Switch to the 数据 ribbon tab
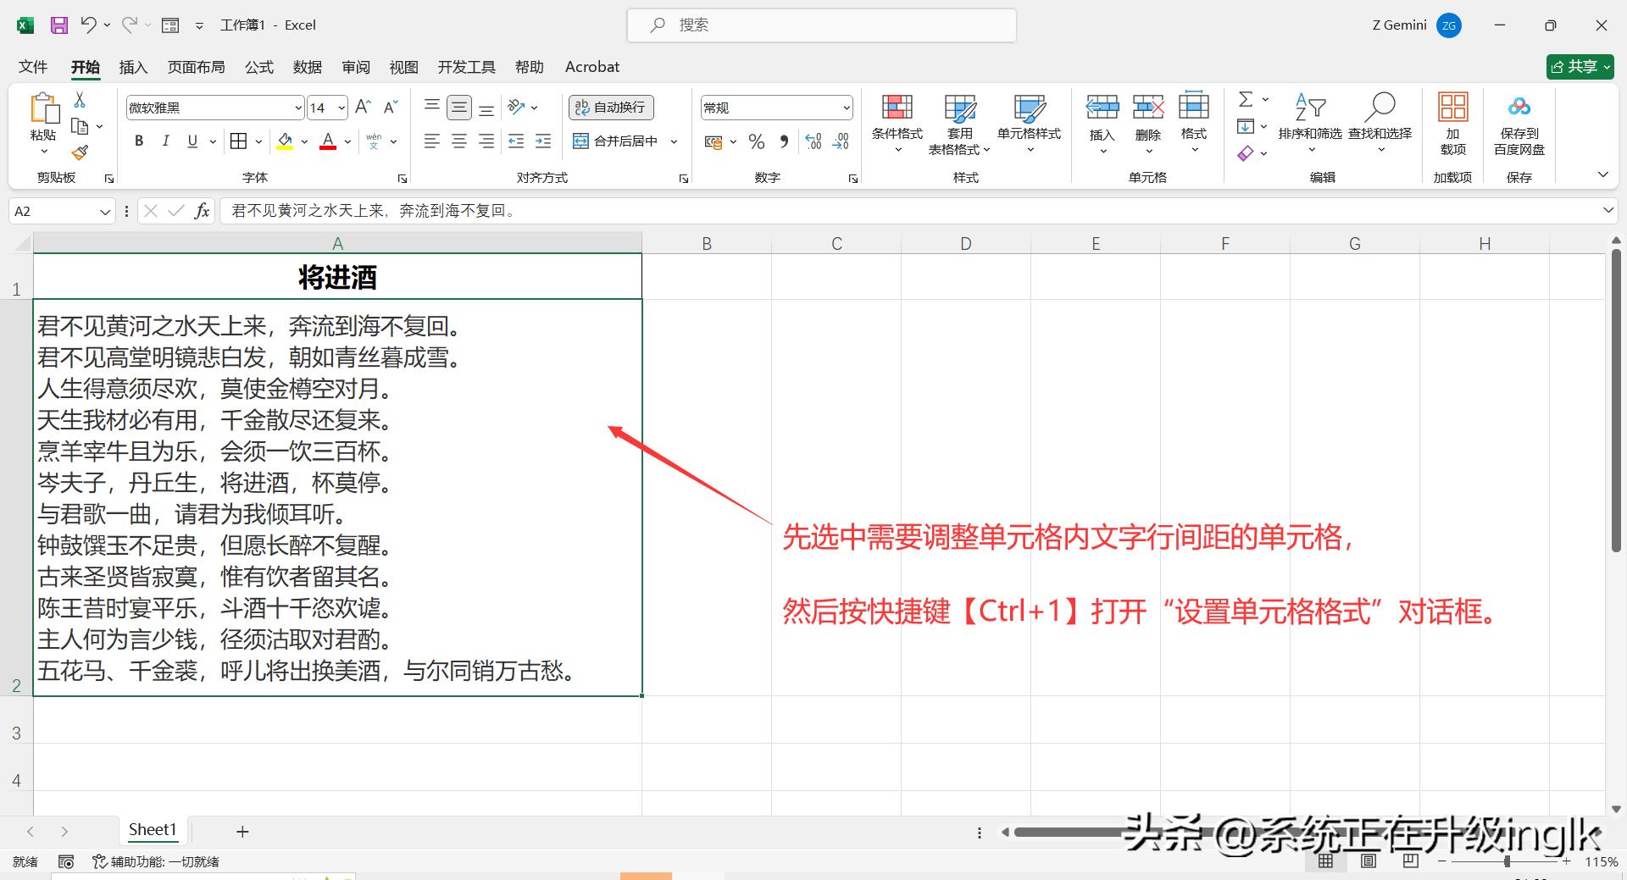1627x880 pixels. tap(308, 67)
